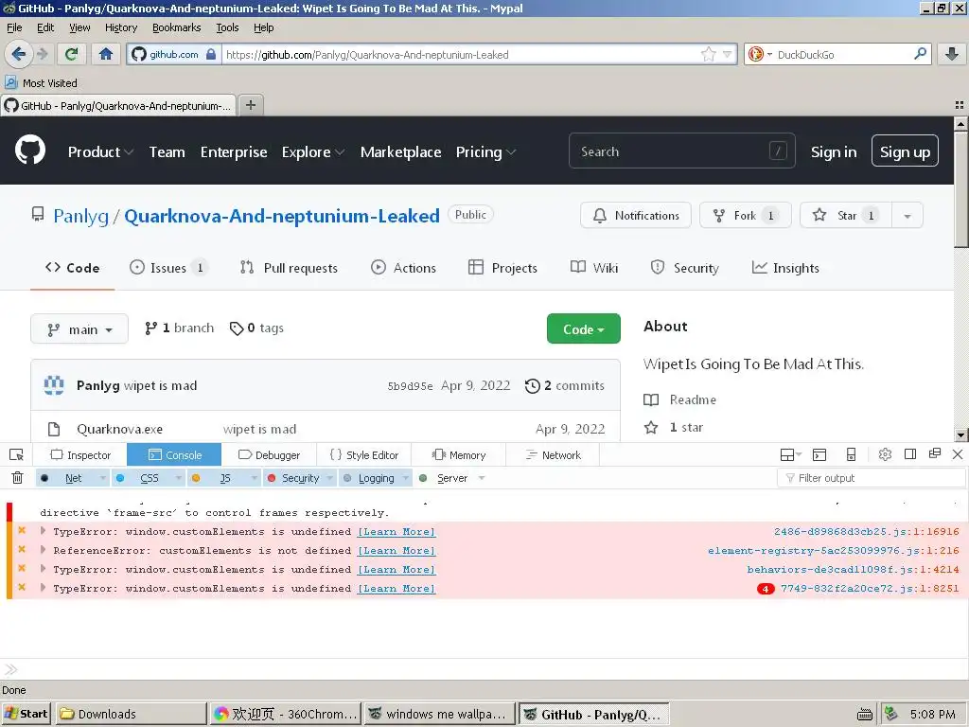Open the frame selection icon in devtools
Viewport: 969px width, 727px height.
(x=790, y=455)
